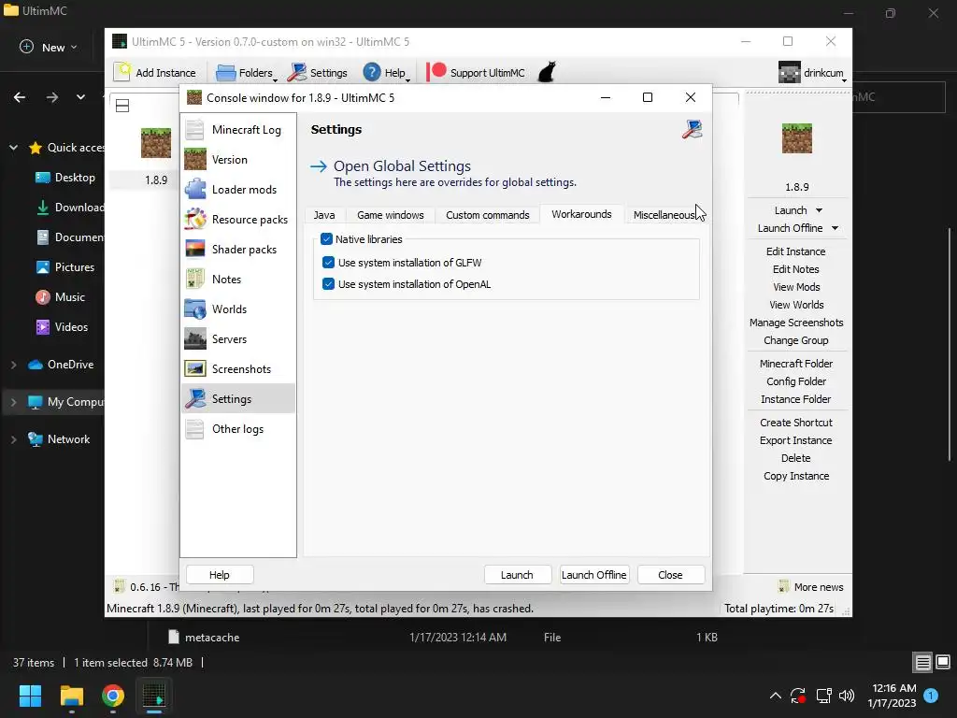The width and height of the screenshot is (957, 718).
Task: Open Desktop in Explorer sidebar
Action: coord(75,177)
